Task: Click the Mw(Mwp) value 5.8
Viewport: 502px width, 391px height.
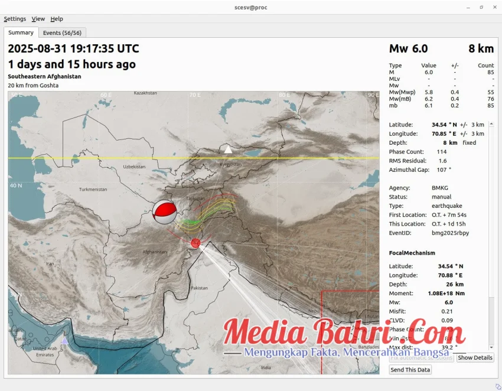Action: coord(429,92)
